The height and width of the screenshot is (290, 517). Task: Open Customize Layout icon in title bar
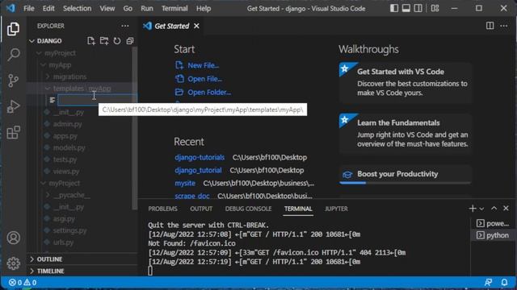tap(435, 8)
